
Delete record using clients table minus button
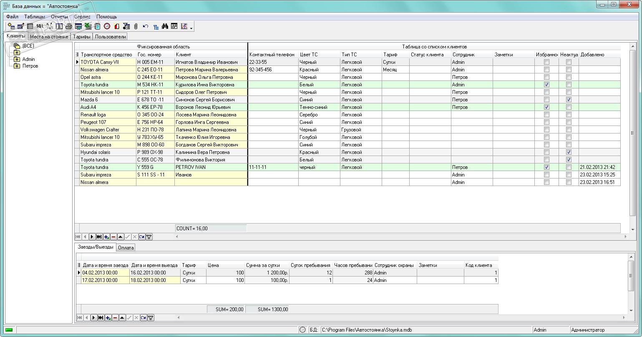[x=113, y=236]
